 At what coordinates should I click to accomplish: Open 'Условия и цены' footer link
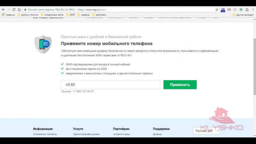[x=122, y=134]
